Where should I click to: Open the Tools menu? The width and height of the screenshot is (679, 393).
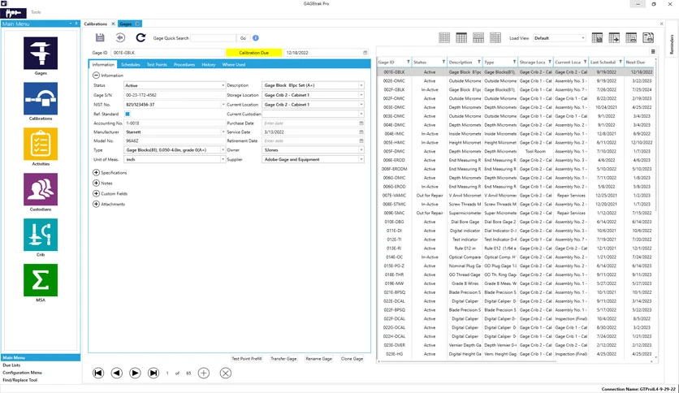coord(36,12)
